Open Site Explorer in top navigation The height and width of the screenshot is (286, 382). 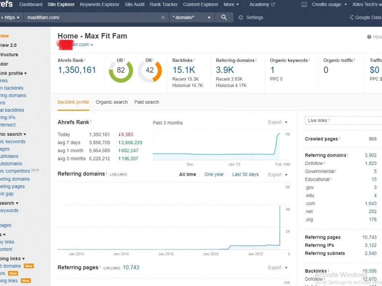61,4
